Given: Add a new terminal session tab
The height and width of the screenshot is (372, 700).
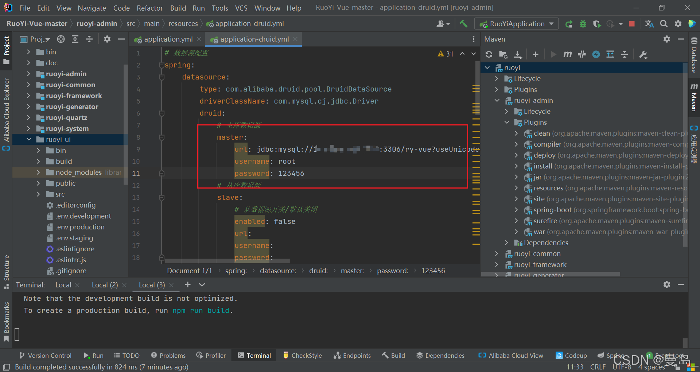Looking at the screenshot, I should [x=188, y=284].
